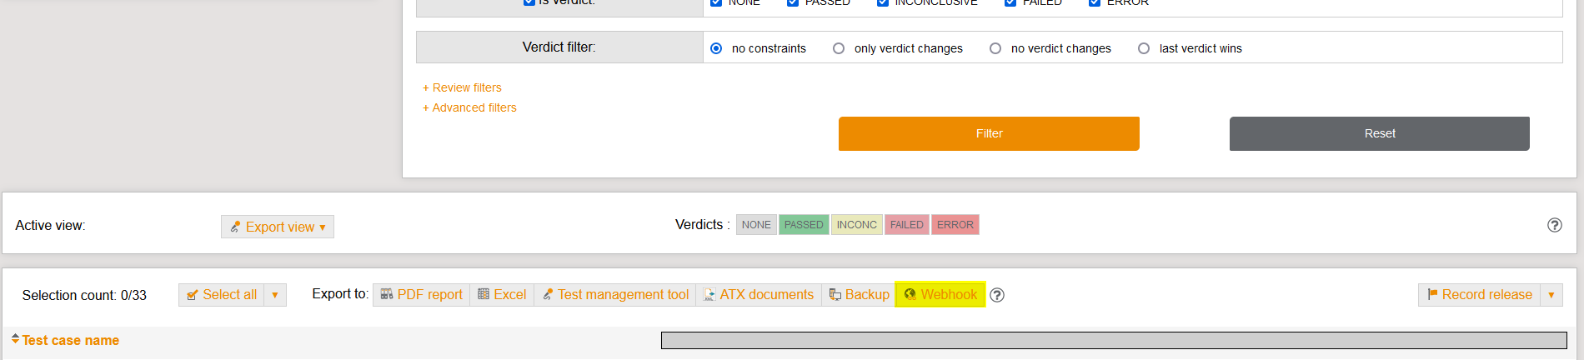This screenshot has height=360, width=1584.
Task: Choose 'last verdict wins' option
Action: [x=1144, y=48]
